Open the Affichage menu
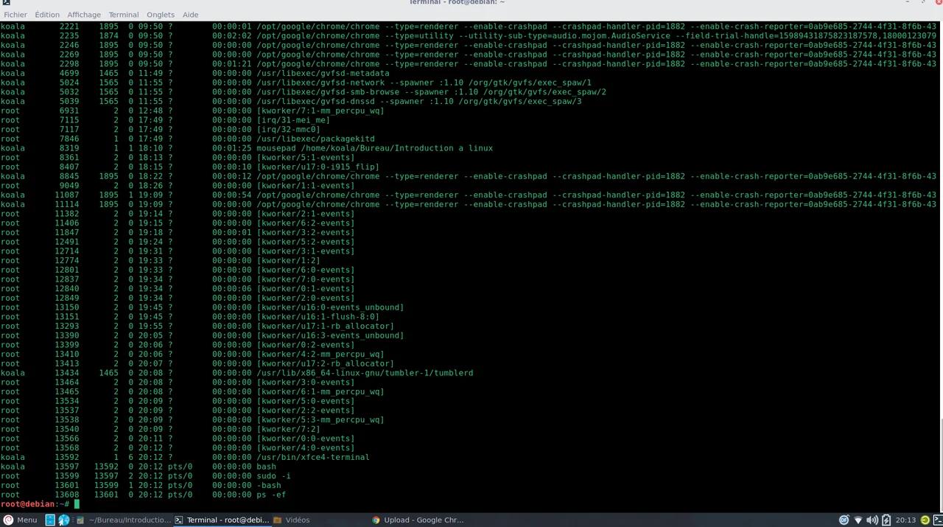 pyautogui.click(x=84, y=14)
